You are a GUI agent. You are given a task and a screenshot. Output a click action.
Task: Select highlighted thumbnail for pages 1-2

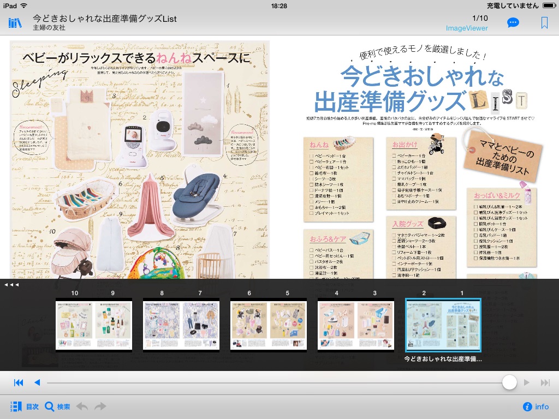coord(443,325)
